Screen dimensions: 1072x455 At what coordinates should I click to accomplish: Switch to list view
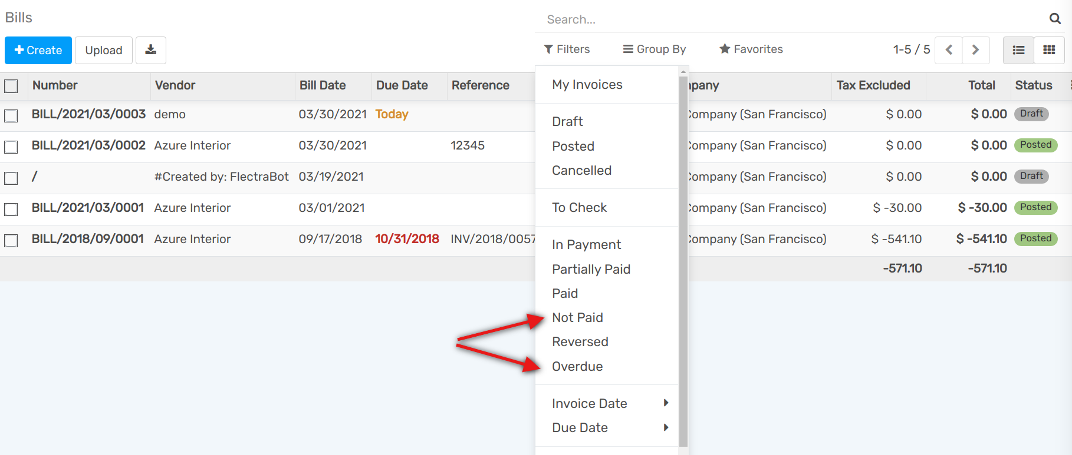[1018, 50]
